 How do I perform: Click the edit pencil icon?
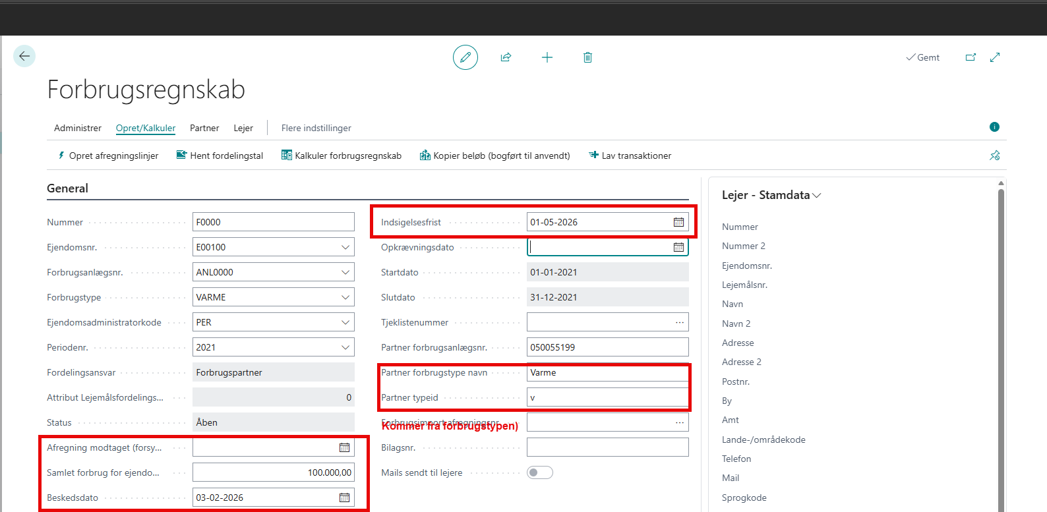465,57
